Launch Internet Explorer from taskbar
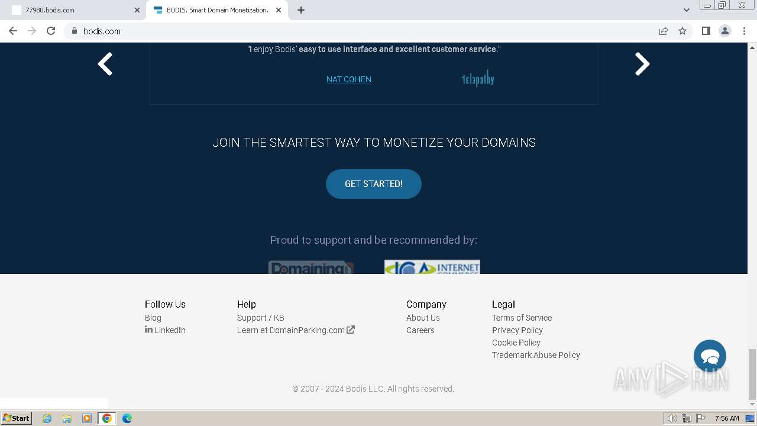 [47, 418]
